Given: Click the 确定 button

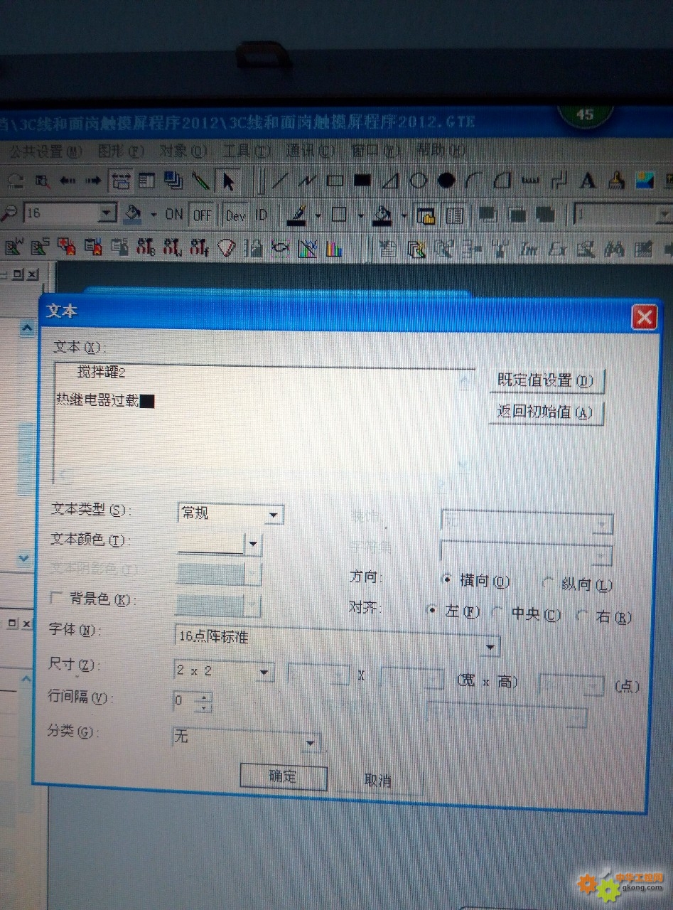Looking at the screenshot, I should click(283, 776).
